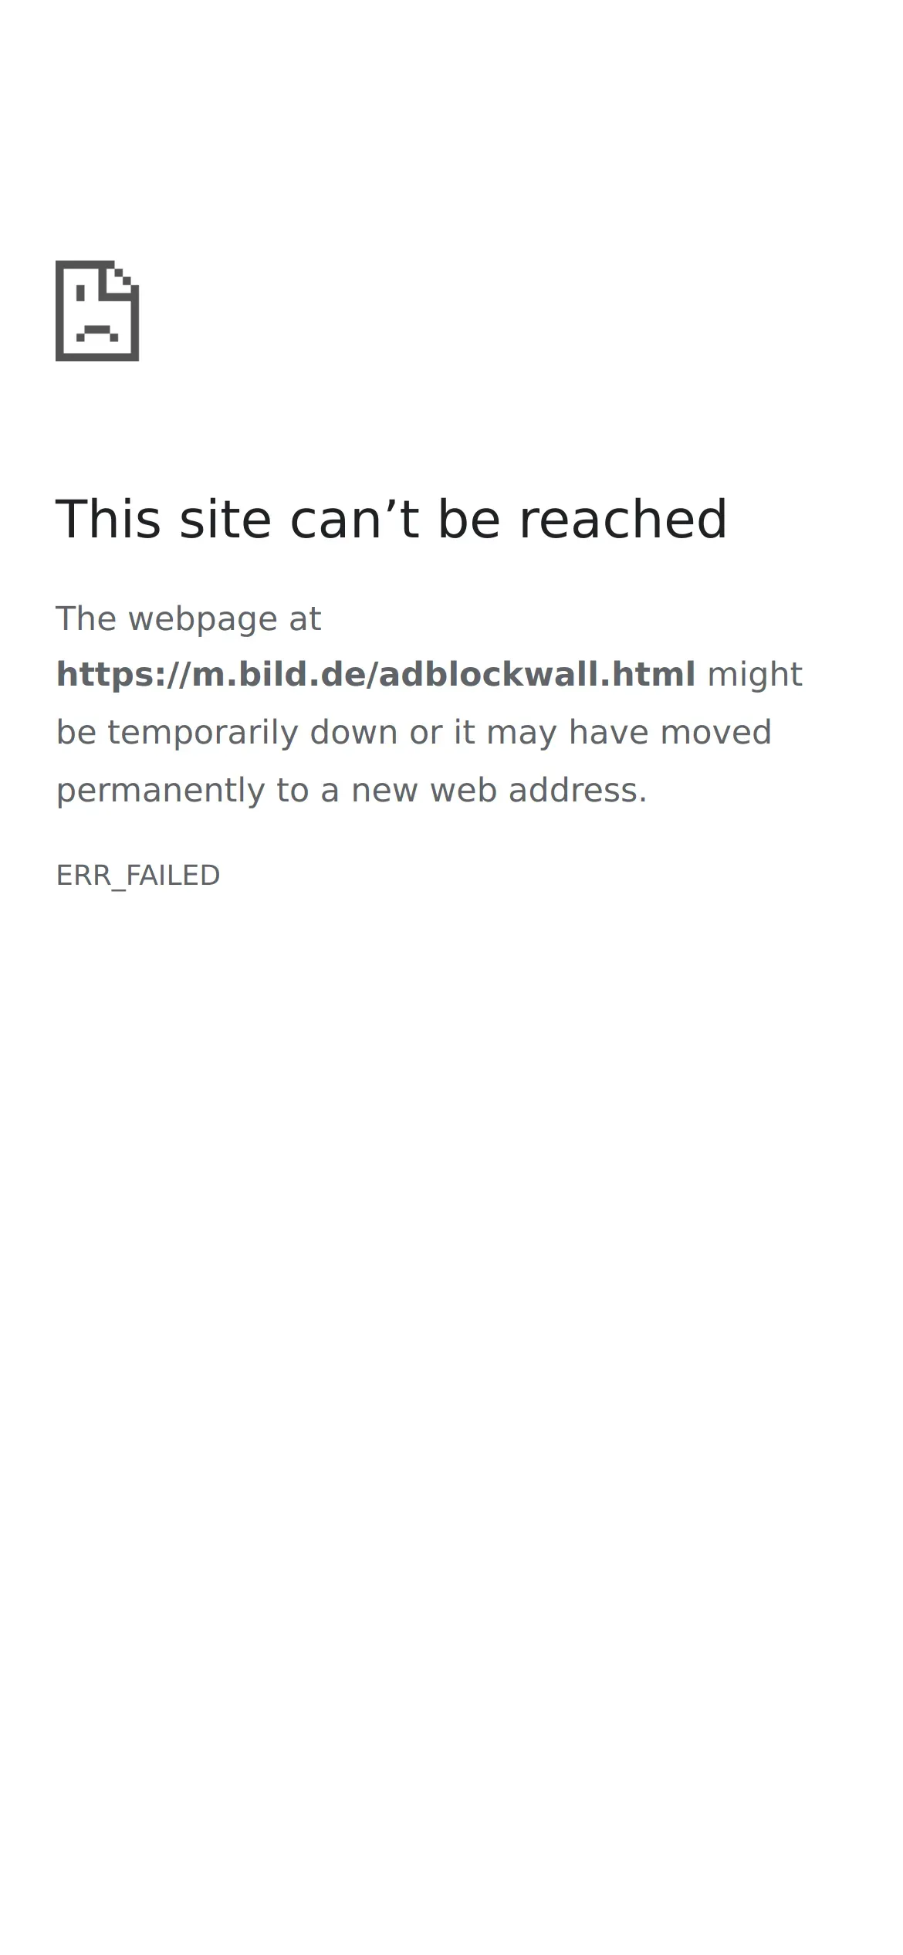Click the word "might" after the URL

(755, 676)
